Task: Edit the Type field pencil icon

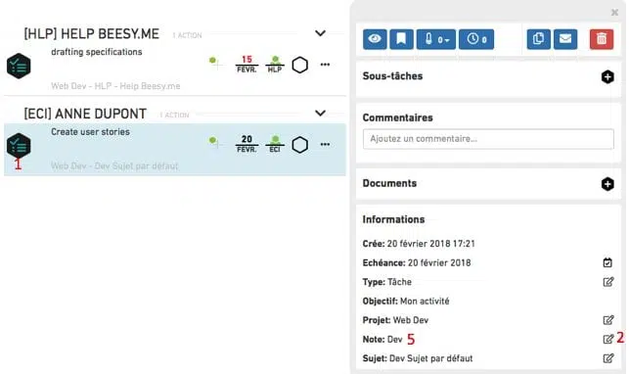Action: pos(608,282)
